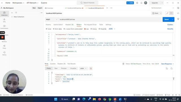Switch to the Authorization tab
Screen dimensions: 181x102
click(58, 25)
